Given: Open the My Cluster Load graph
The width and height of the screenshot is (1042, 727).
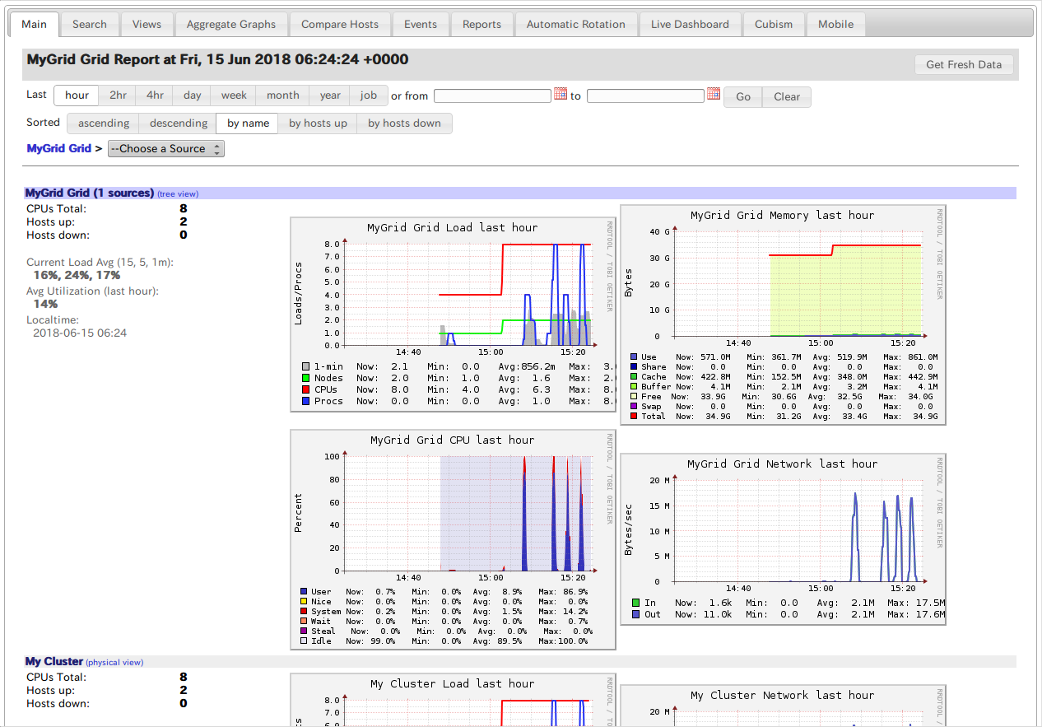Looking at the screenshot, I should click(x=452, y=701).
